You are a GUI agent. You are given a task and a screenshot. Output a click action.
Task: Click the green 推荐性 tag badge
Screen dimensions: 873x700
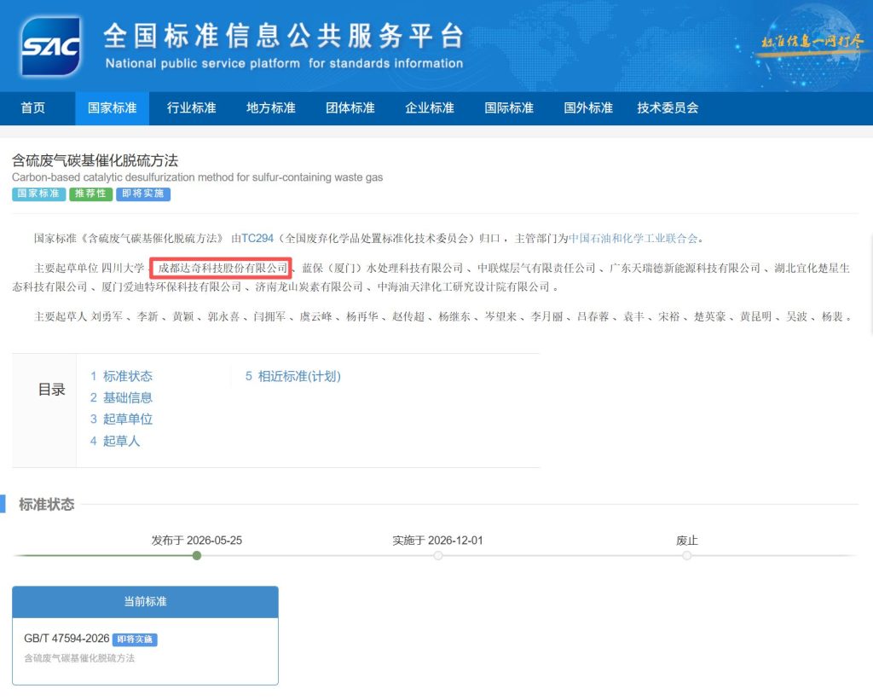pos(90,194)
